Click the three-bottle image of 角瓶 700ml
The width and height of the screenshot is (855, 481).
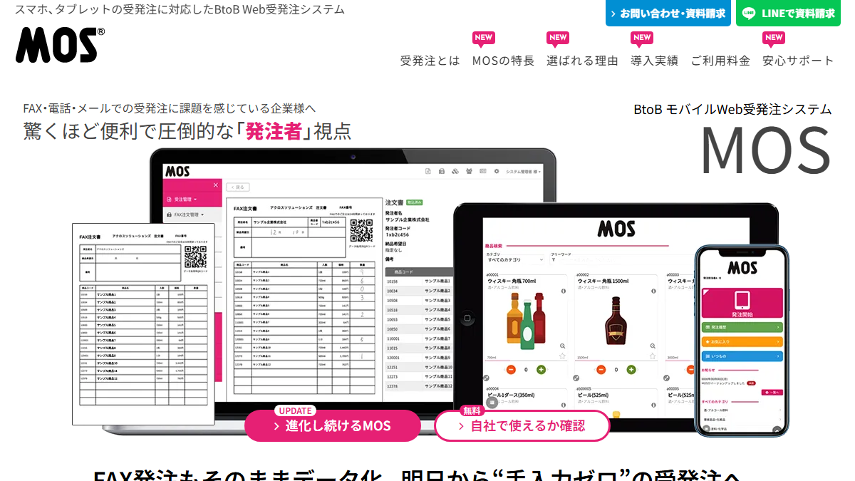526,321
